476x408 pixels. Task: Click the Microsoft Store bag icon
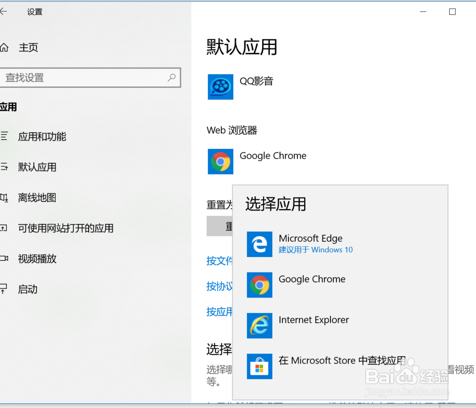coord(259,366)
